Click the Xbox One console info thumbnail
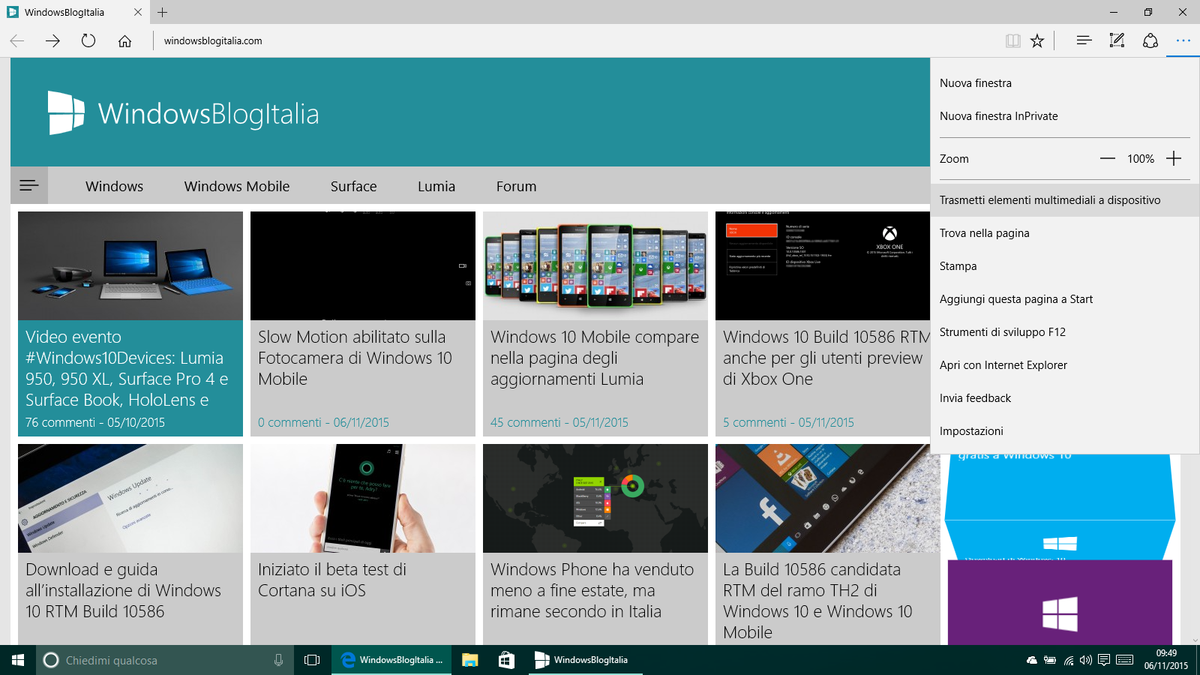The image size is (1200, 675). coord(823,265)
